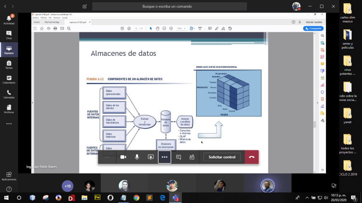Mute the microphone
The width and height of the screenshot is (362, 203).
137,157
